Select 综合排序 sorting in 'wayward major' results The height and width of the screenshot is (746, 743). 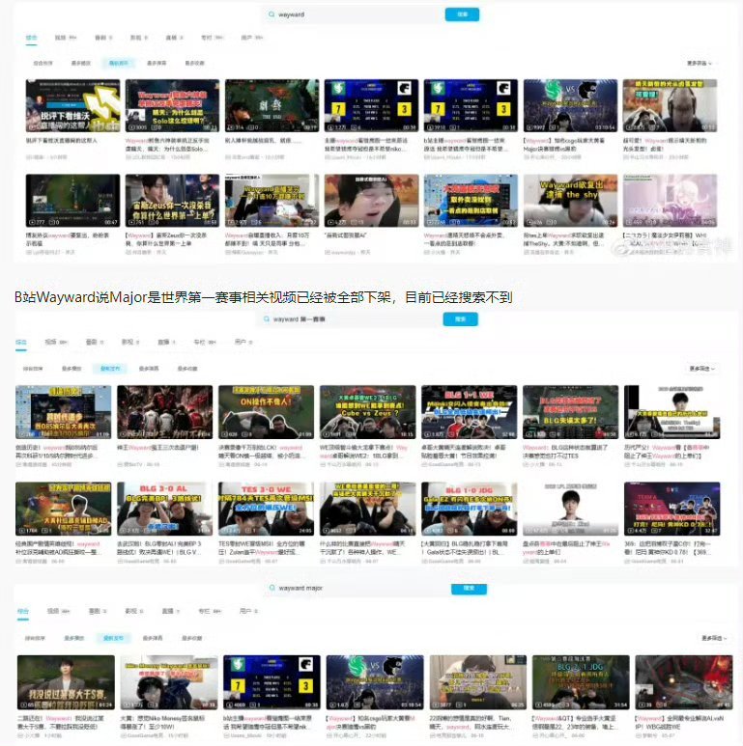pyautogui.click(x=34, y=638)
